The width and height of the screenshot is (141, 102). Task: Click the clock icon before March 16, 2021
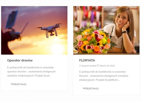click(x=98, y=66)
